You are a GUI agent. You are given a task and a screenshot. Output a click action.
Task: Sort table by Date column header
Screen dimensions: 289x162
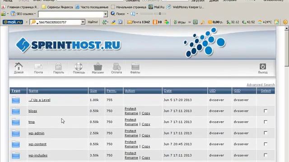tap(168, 91)
